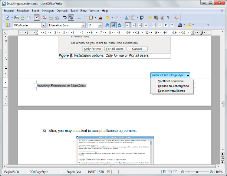Create a new document with toolbar icon
The image size is (227, 176).
7,18
